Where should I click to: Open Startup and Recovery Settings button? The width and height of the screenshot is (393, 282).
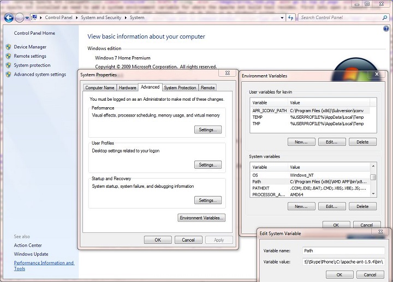[208, 200]
